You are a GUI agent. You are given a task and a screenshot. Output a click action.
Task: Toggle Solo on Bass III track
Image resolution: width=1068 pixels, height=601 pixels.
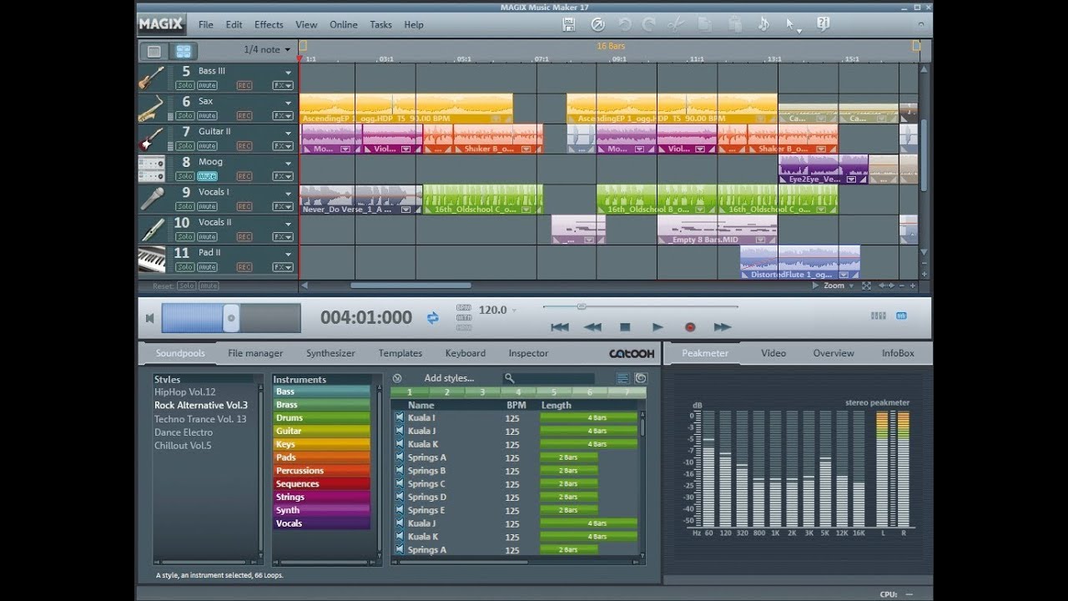(x=185, y=85)
